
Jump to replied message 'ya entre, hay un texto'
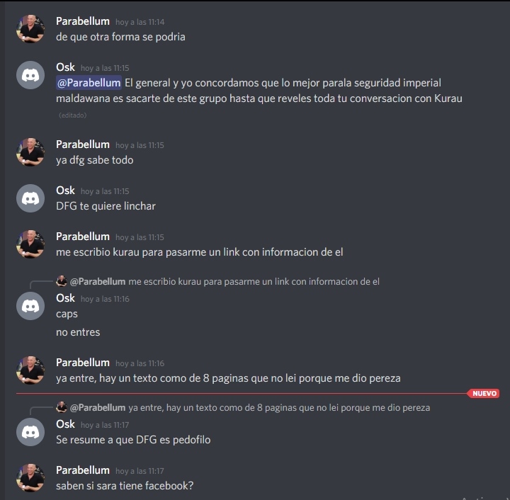279,408
